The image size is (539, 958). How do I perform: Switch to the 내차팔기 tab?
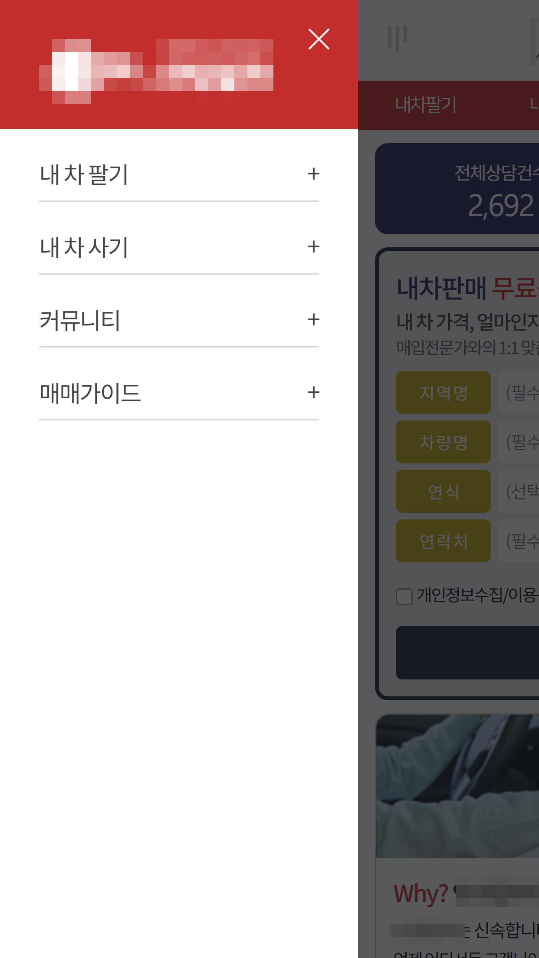pyautogui.click(x=425, y=105)
